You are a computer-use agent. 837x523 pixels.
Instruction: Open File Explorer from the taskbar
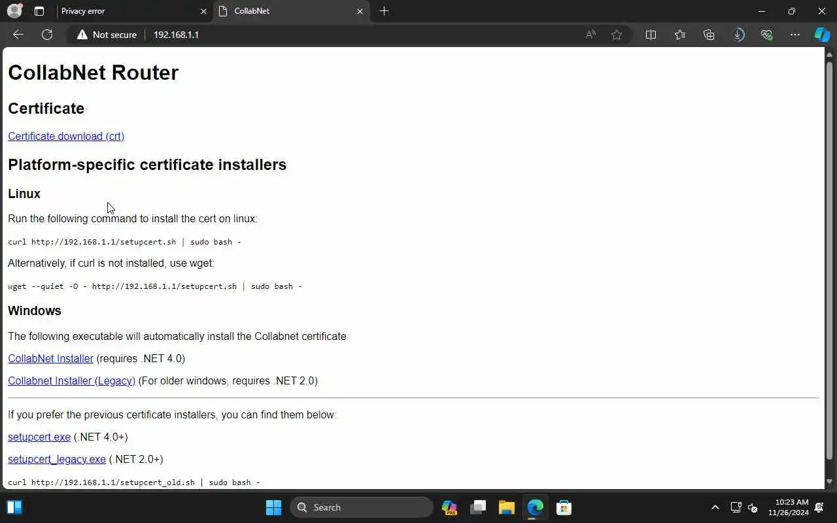507,507
